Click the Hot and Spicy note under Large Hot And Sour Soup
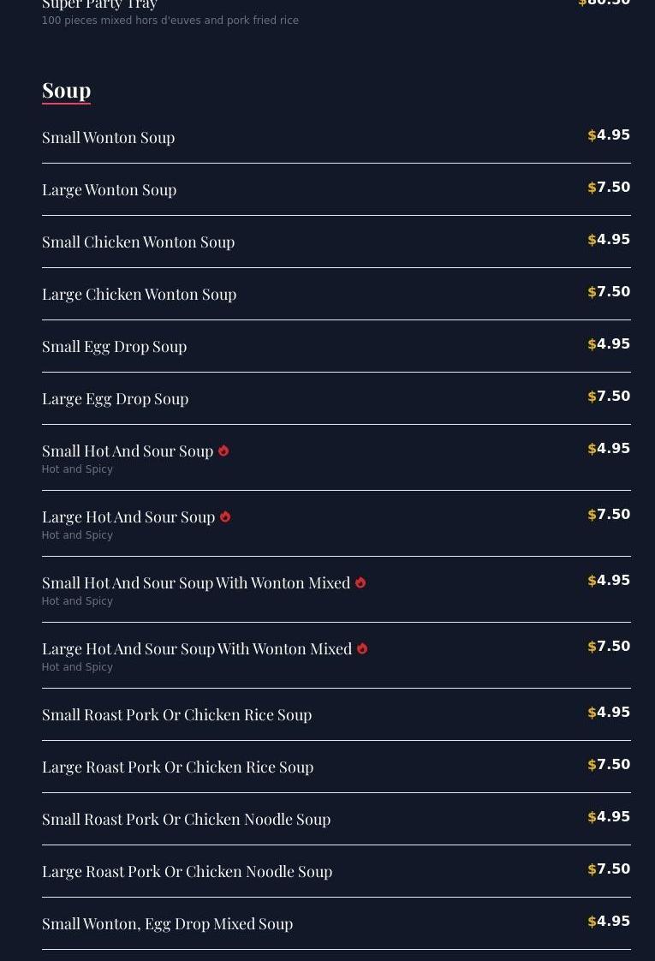Screen dimensions: 655x961 77,535
